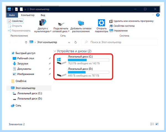Click the computer icon in address bar
The image size is (166, 132).
click(32, 42)
